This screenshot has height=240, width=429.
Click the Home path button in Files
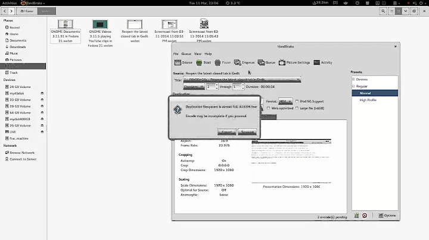tap(27, 11)
